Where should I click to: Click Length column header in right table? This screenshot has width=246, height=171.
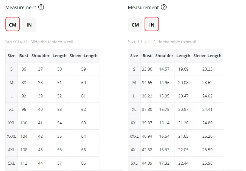(183, 56)
